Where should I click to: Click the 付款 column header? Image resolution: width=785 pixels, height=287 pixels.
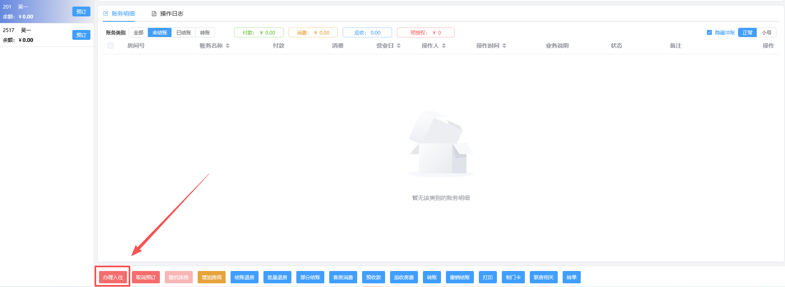point(279,46)
